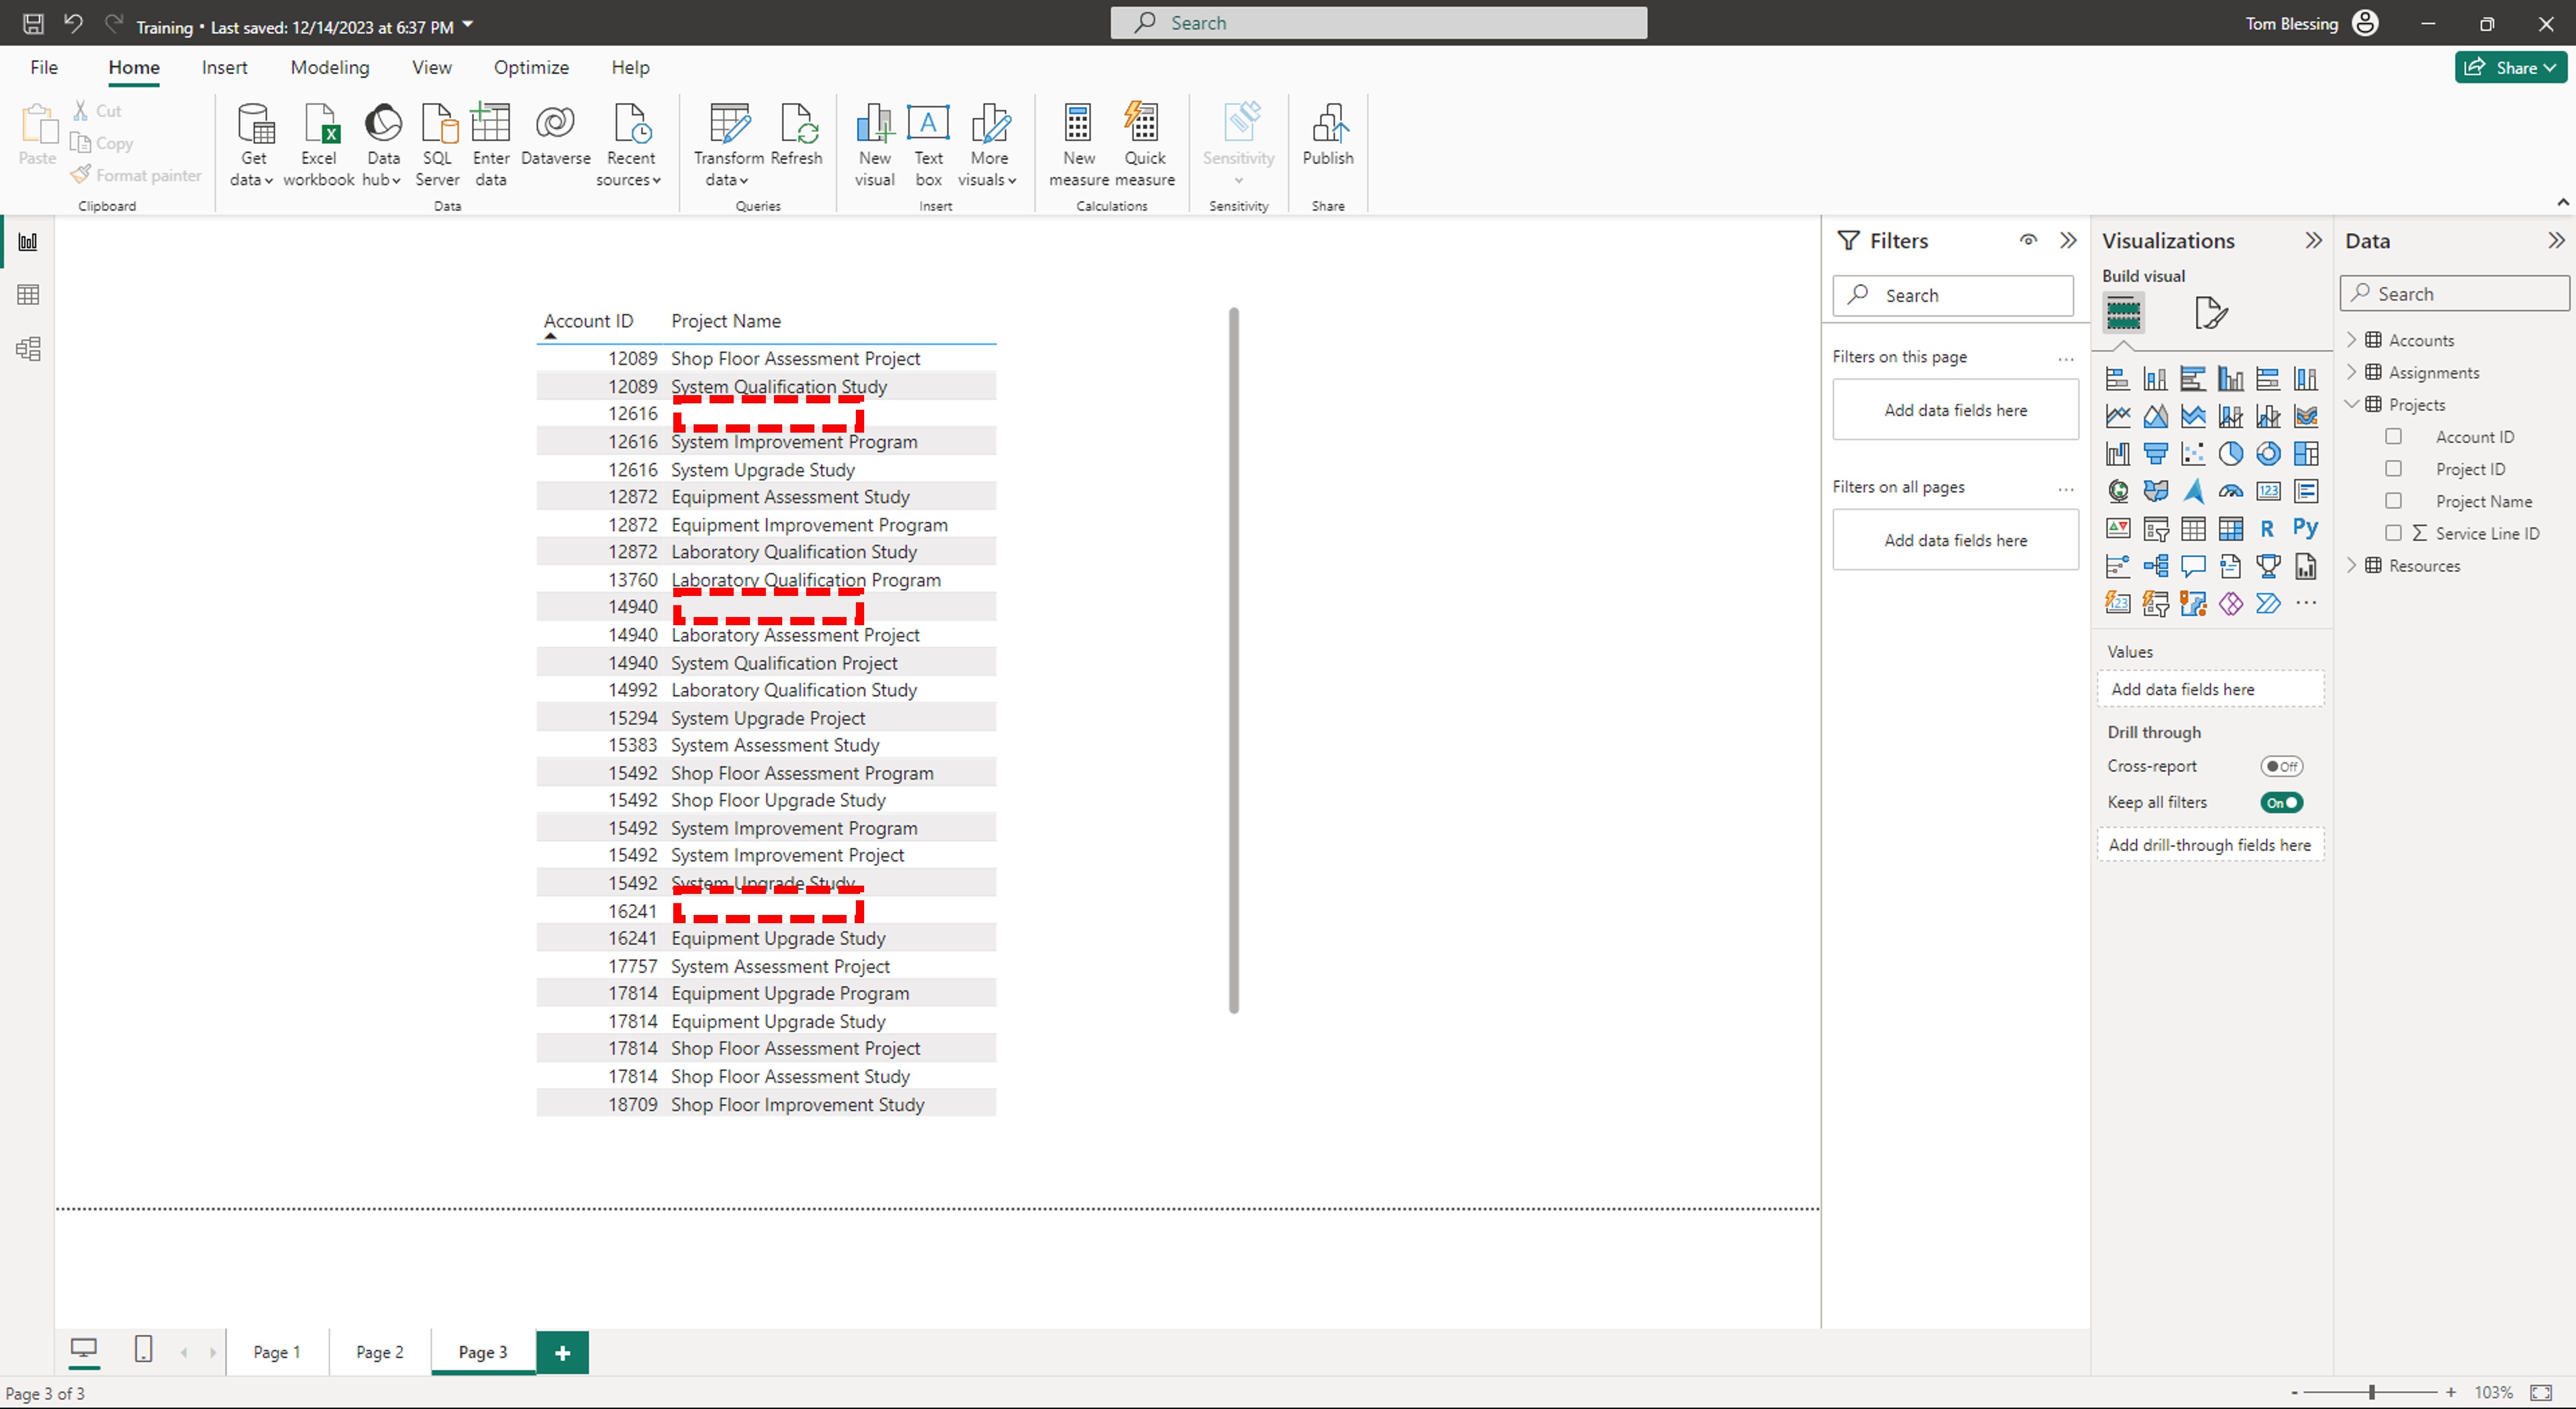Viewport: 2576px width, 1409px height.
Task: Select the Pie chart visualization
Action: click(x=2231, y=453)
